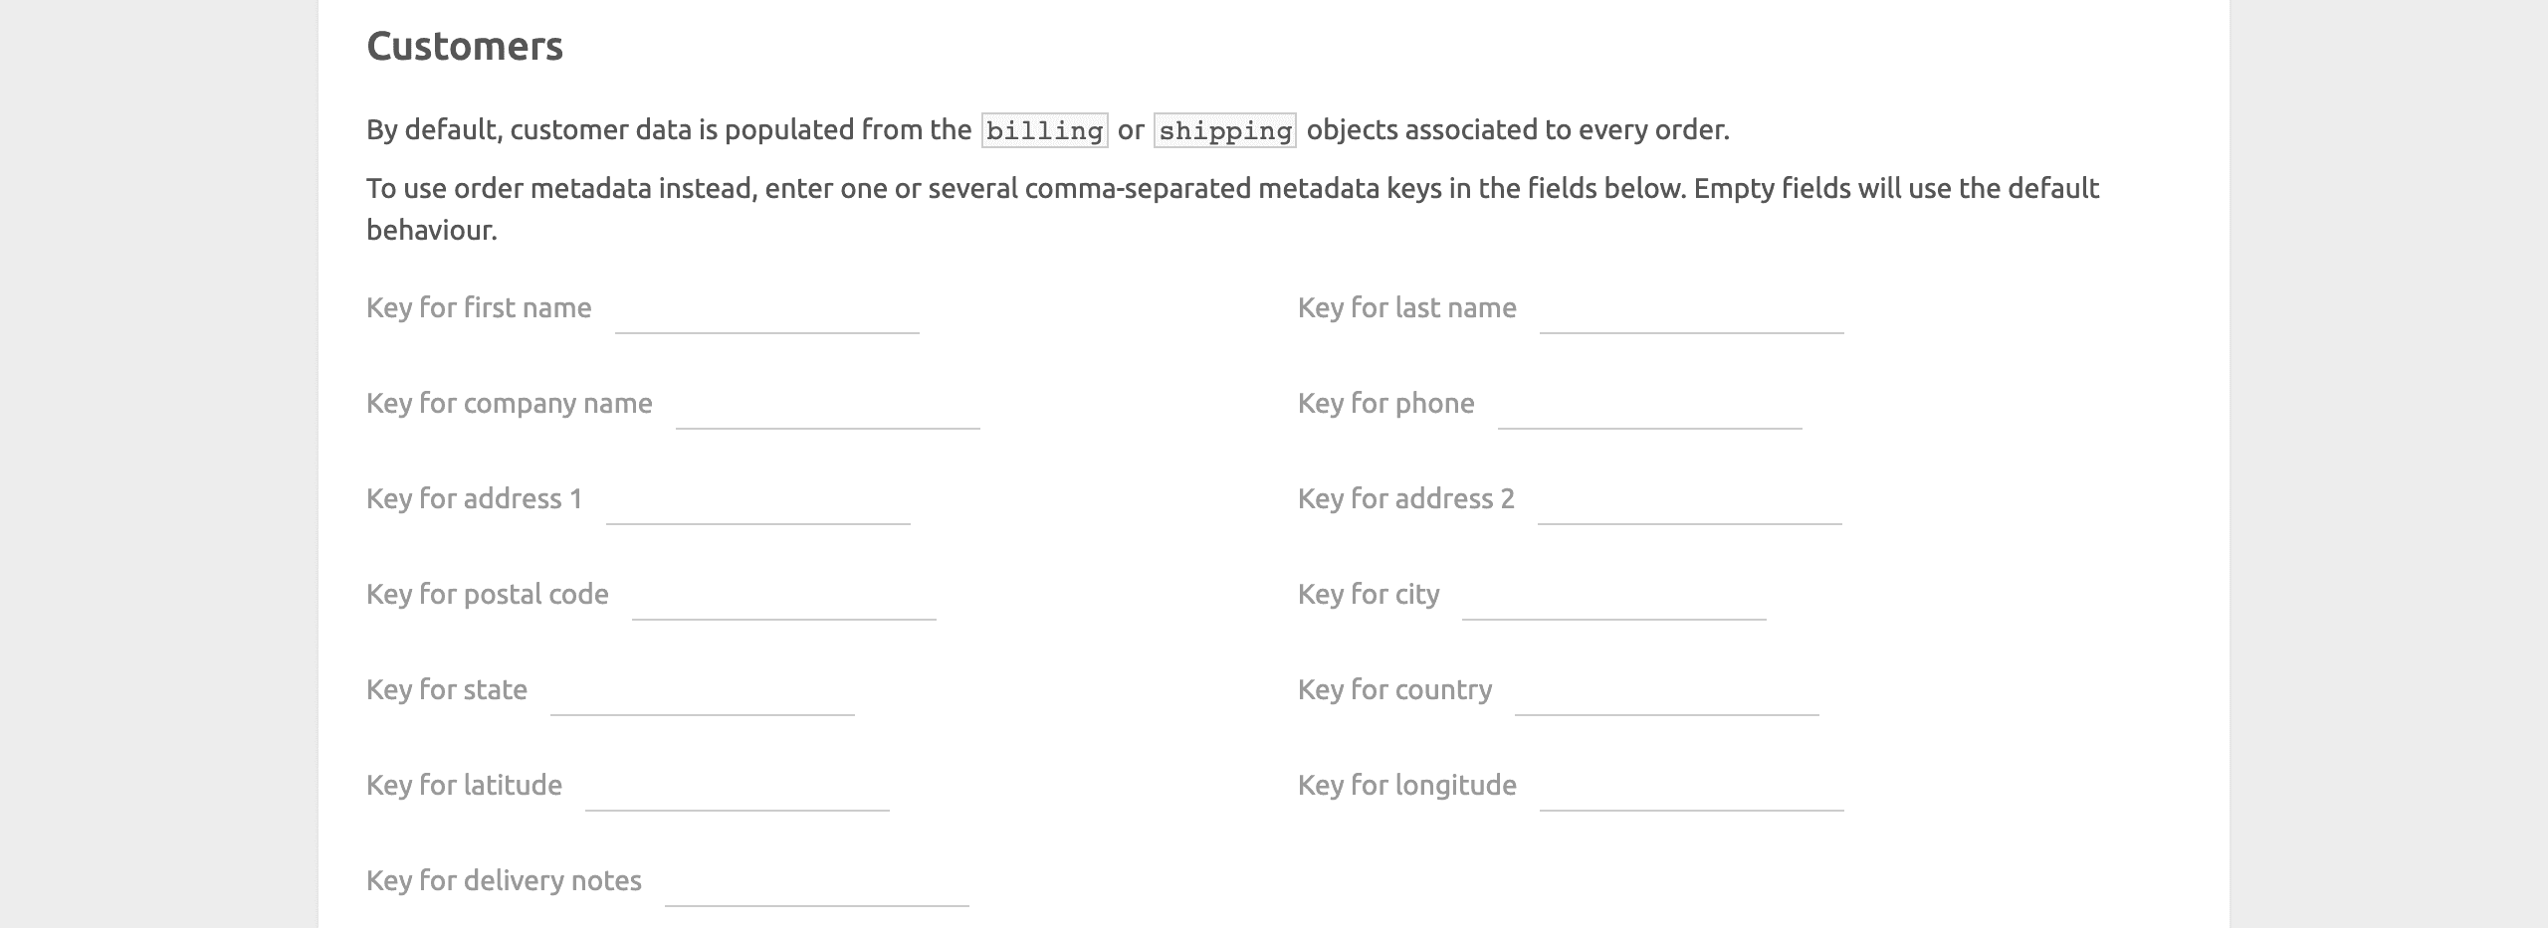This screenshot has width=2548, height=928.
Task: Select the shipping code snippet text
Action: click(1224, 129)
